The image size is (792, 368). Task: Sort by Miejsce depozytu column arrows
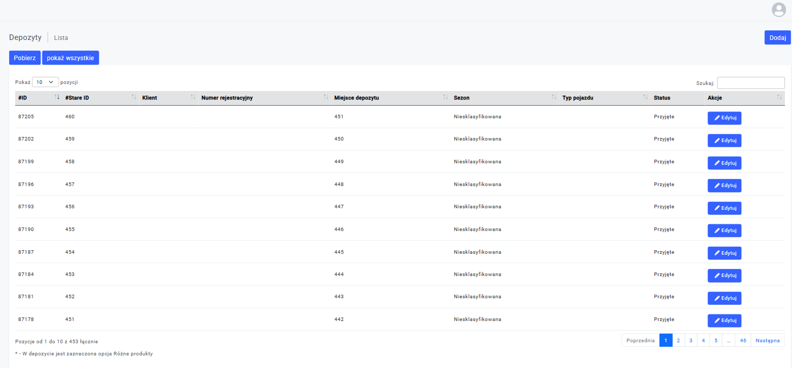[x=445, y=98]
